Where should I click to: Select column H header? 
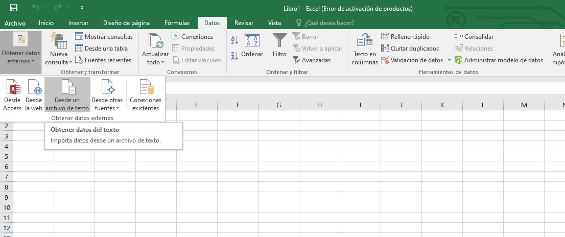320,105
